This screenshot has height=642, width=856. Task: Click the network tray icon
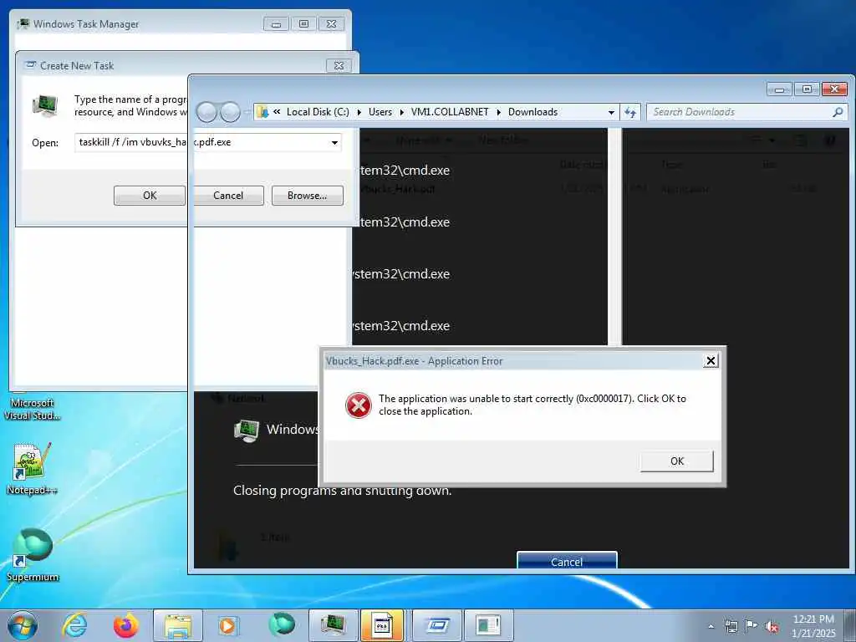click(x=731, y=626)
